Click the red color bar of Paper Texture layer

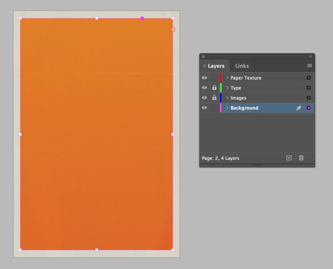[221, 78]
